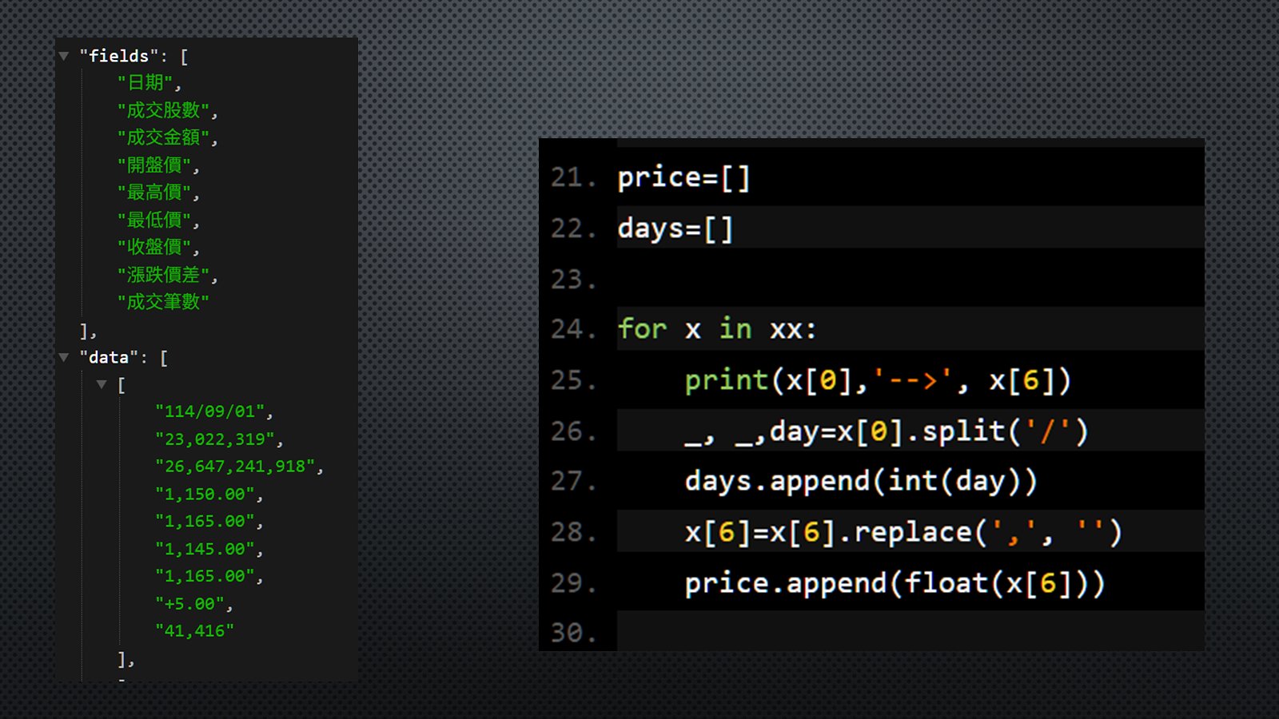This screenshot has height=719, width=1279.
Task: Click the "成交筆數" field string
Action: (163, 302)
